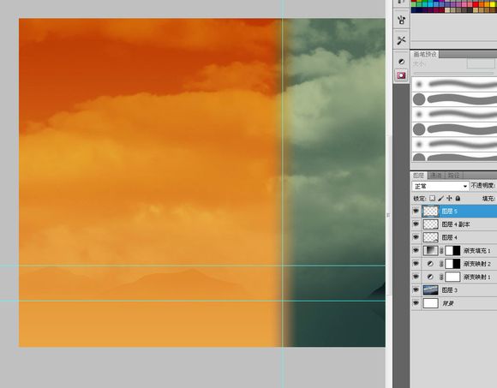Image resolution: width=497 pixels, height=388 pixels.
Task: Click the lock transparent pixels icon
Action: coord(433,198)
